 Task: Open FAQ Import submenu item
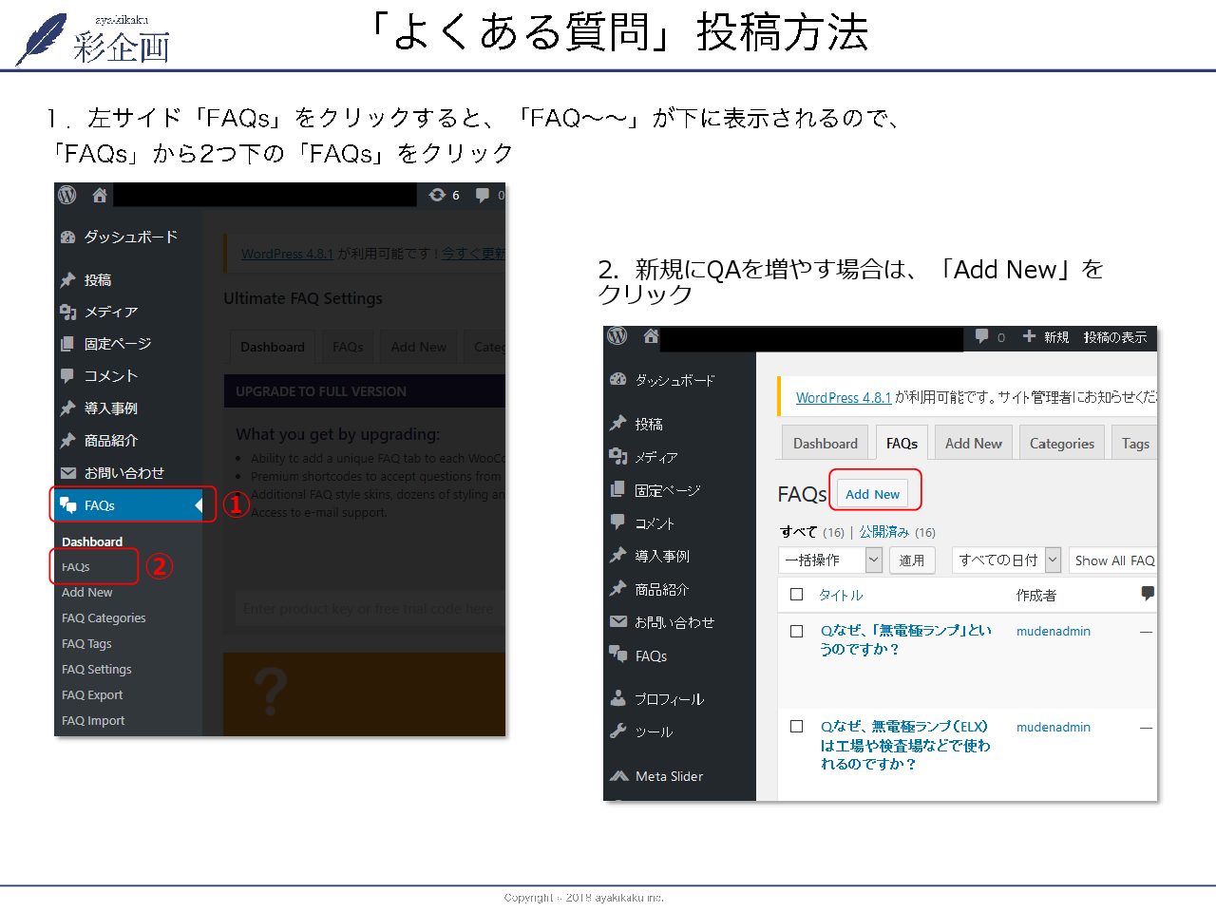[x=93, y=720]
